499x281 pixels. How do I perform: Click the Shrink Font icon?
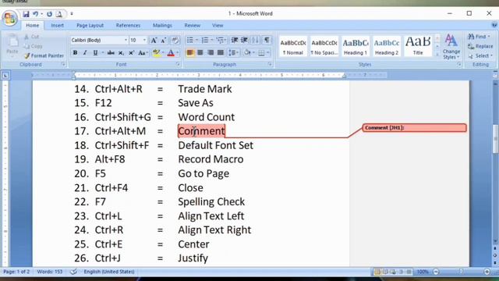point(164,40)
